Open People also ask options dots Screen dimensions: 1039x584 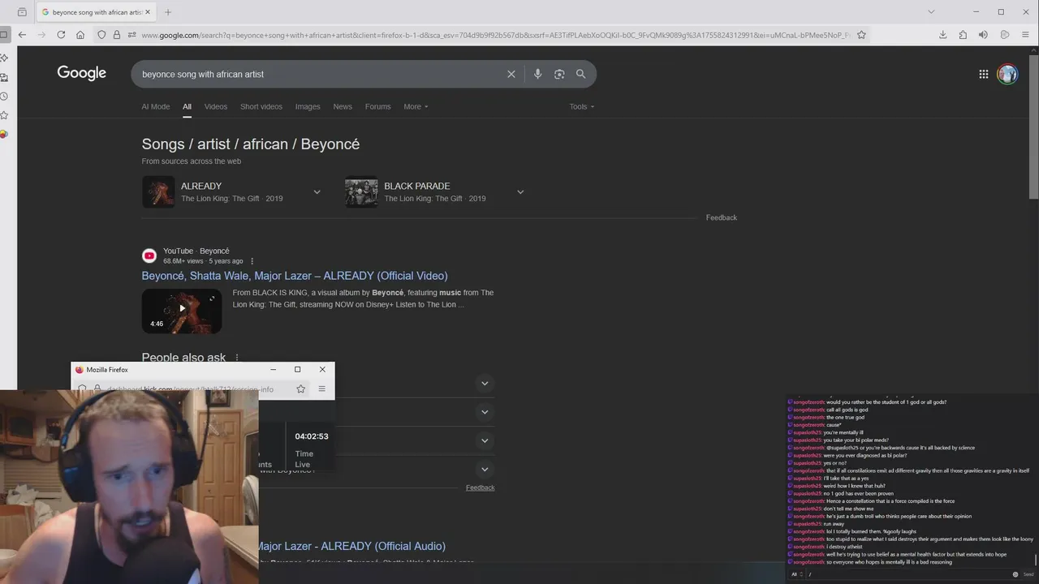237,358
